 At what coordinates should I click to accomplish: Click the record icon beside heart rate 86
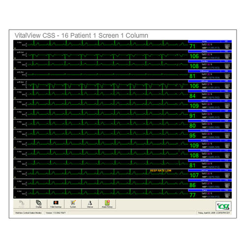[227, 185]
